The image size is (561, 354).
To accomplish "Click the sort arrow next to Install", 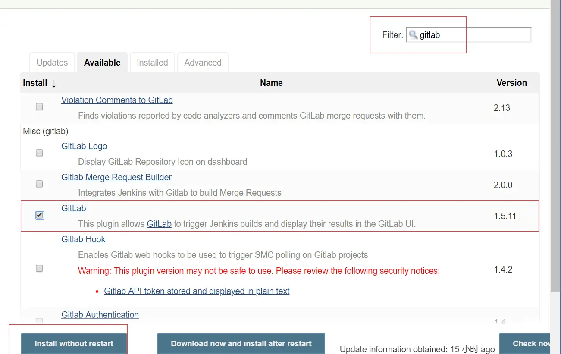I will [54, 84].
